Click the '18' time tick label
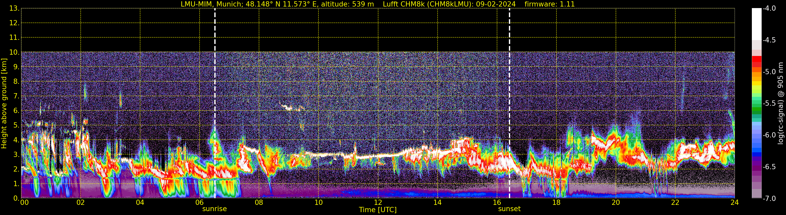Viewport: 786px width, 215px height. tap(557, 203)
